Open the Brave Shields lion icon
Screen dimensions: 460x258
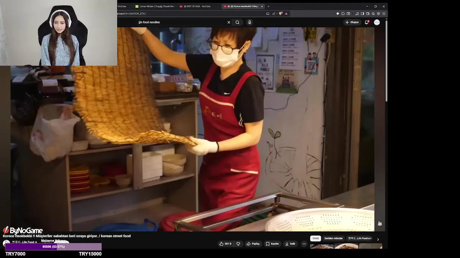pos(281,14)
